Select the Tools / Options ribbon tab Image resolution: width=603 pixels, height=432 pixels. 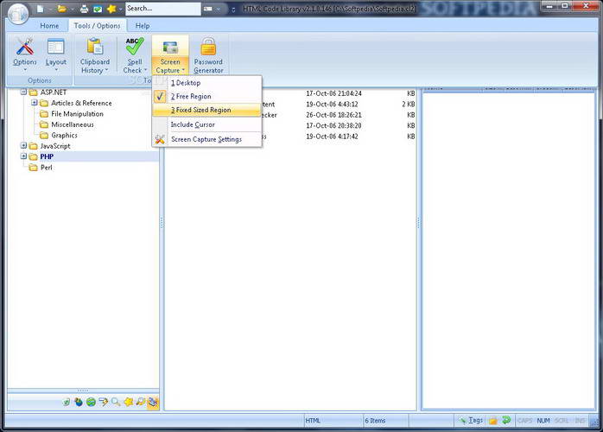point(98,26)
